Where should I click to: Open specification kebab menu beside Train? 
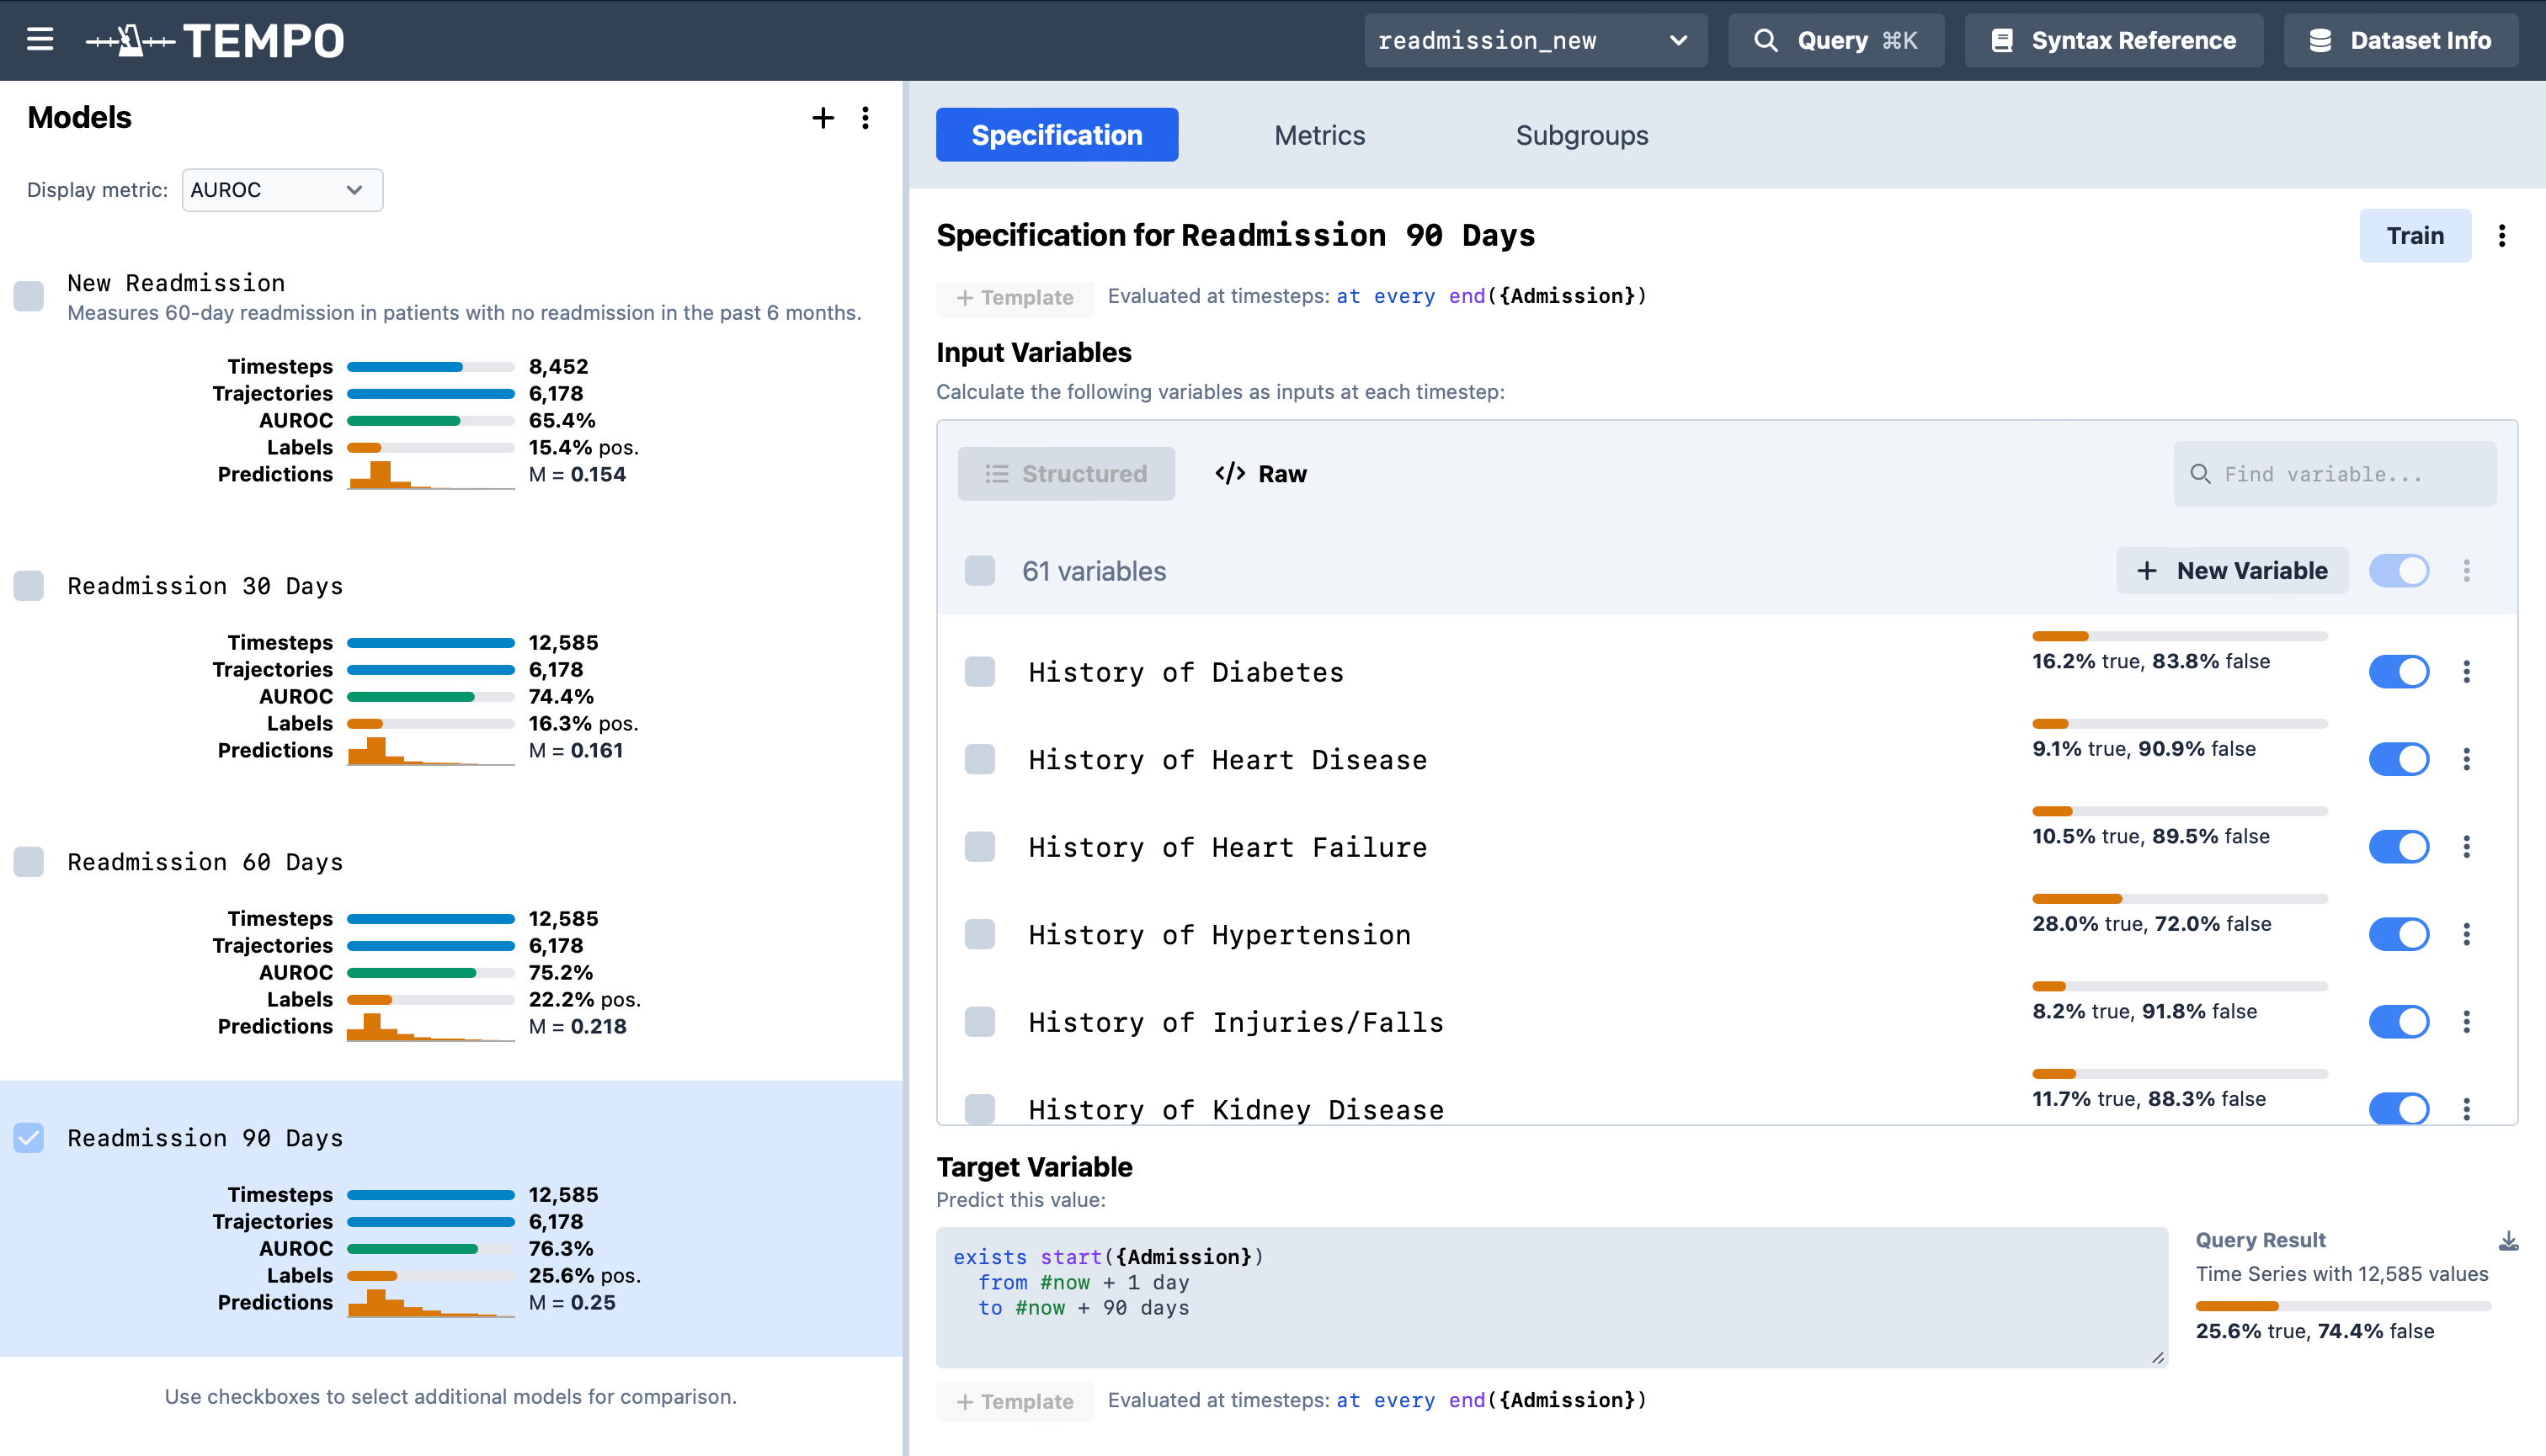pyautogui.click(x=2502, y=236)
